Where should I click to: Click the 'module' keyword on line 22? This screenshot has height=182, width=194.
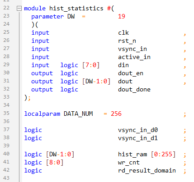pos(35,9)
